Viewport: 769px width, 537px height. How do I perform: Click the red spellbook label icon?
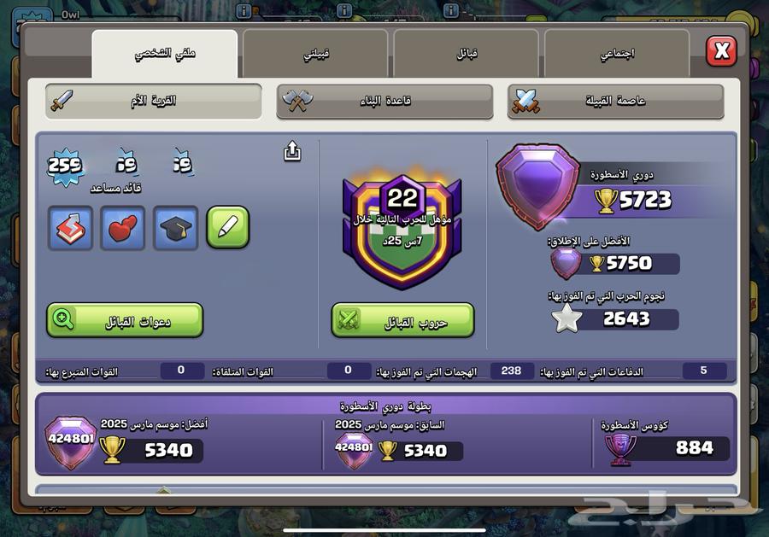pyautogui.click(x=71, y=228)
